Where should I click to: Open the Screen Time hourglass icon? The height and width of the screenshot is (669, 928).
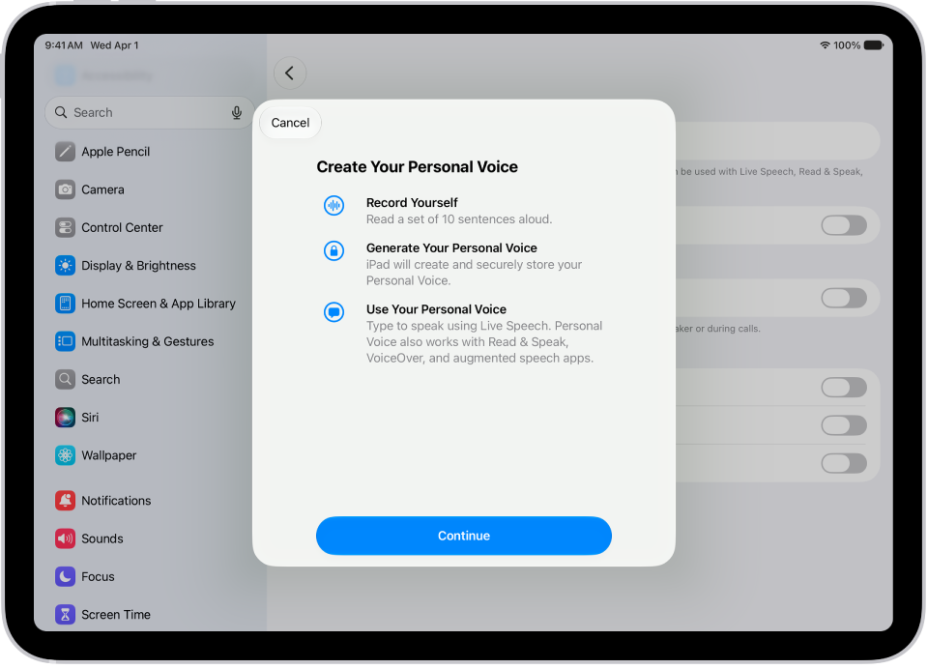click(65, 615)
